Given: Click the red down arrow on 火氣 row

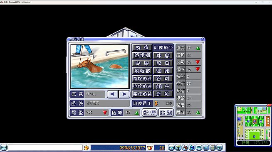Looking at the screenshot, I should coord(198,62).
